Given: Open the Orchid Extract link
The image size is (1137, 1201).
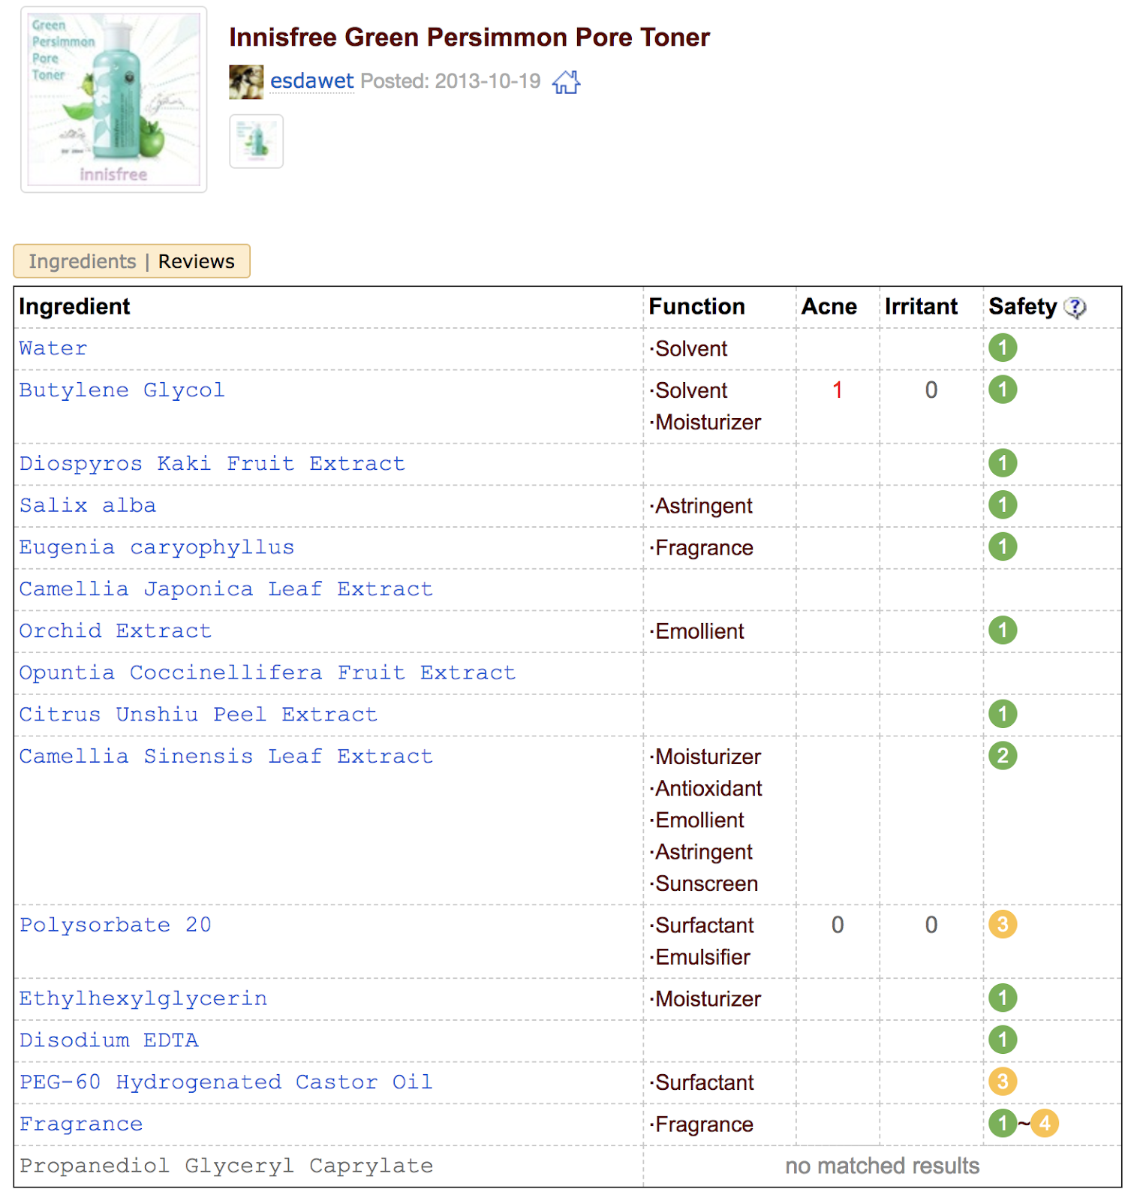Looking at the screenshot, I should (x=116, y=631).
